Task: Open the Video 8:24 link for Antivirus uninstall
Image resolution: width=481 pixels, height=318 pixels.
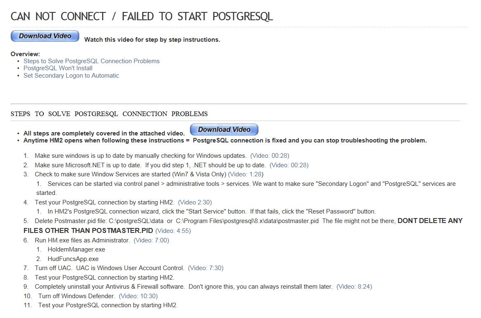Action: pos(354,287)
